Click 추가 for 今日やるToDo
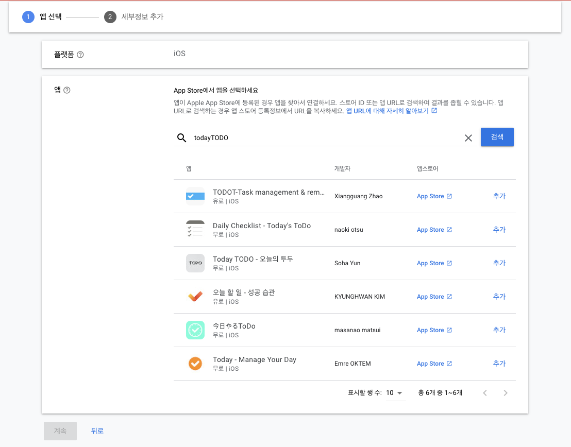The image size is (571, 447). [499, 330]
